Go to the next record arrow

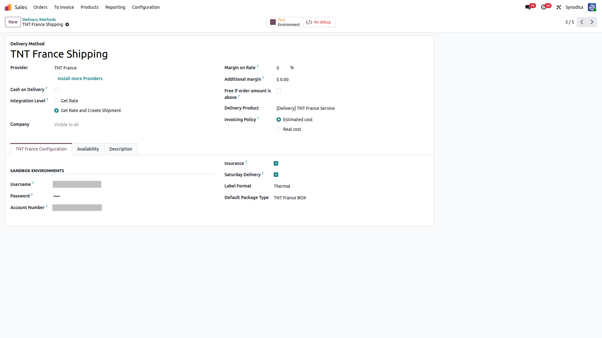point(592,22)
